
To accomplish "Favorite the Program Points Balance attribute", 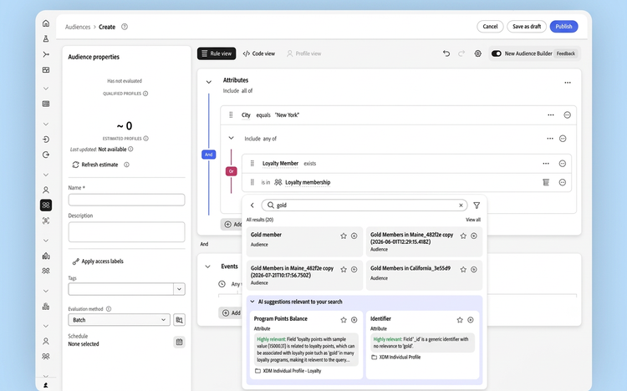I will pyautogui.click(x=344, y=320).
